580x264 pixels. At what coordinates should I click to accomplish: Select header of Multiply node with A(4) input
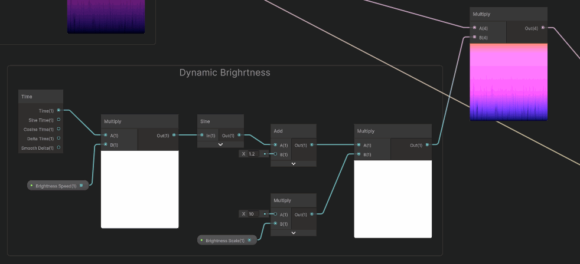(x=509, y=14)
